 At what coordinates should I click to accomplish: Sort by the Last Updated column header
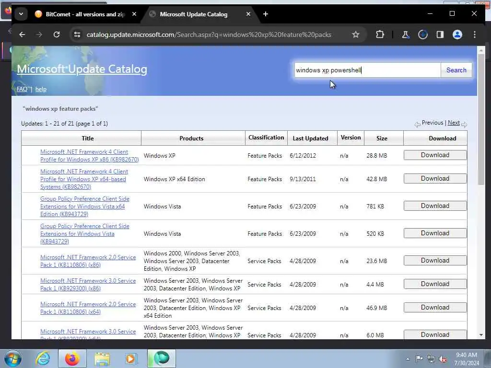(x=310, y=138)
